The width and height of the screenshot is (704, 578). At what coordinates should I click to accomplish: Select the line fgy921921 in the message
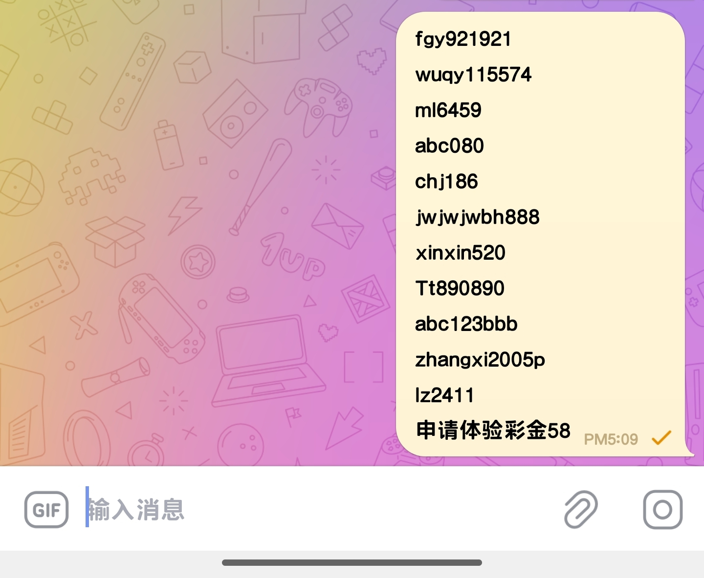(463, 39)
